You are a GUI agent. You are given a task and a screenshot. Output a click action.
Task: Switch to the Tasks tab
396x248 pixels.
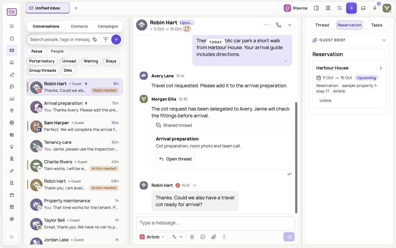(377, 25)
